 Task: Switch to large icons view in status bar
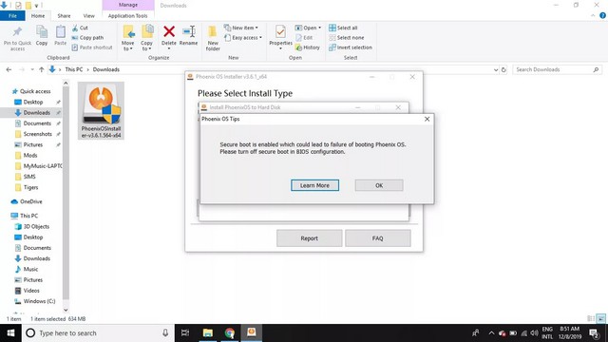[x=601, y=319]
